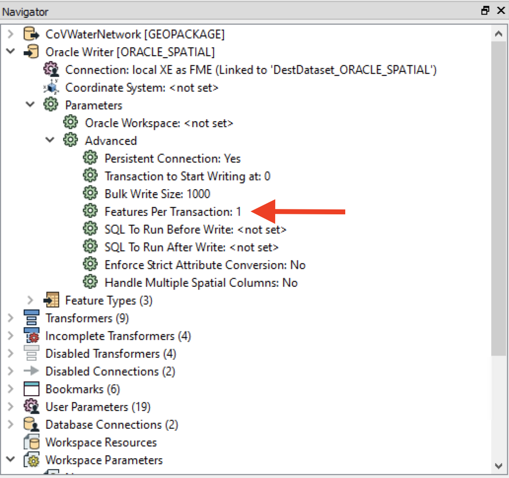
Task: Select 'Features Per Transaction: 1' row text
Action: pos(173,212)
